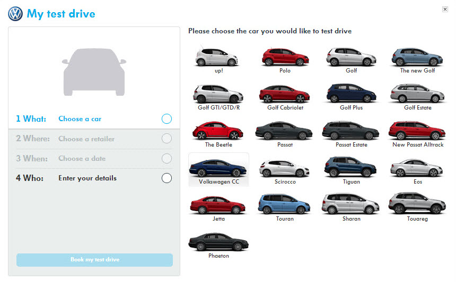
Task: Click the '1 What:' step label
Action: coord(31,119)
